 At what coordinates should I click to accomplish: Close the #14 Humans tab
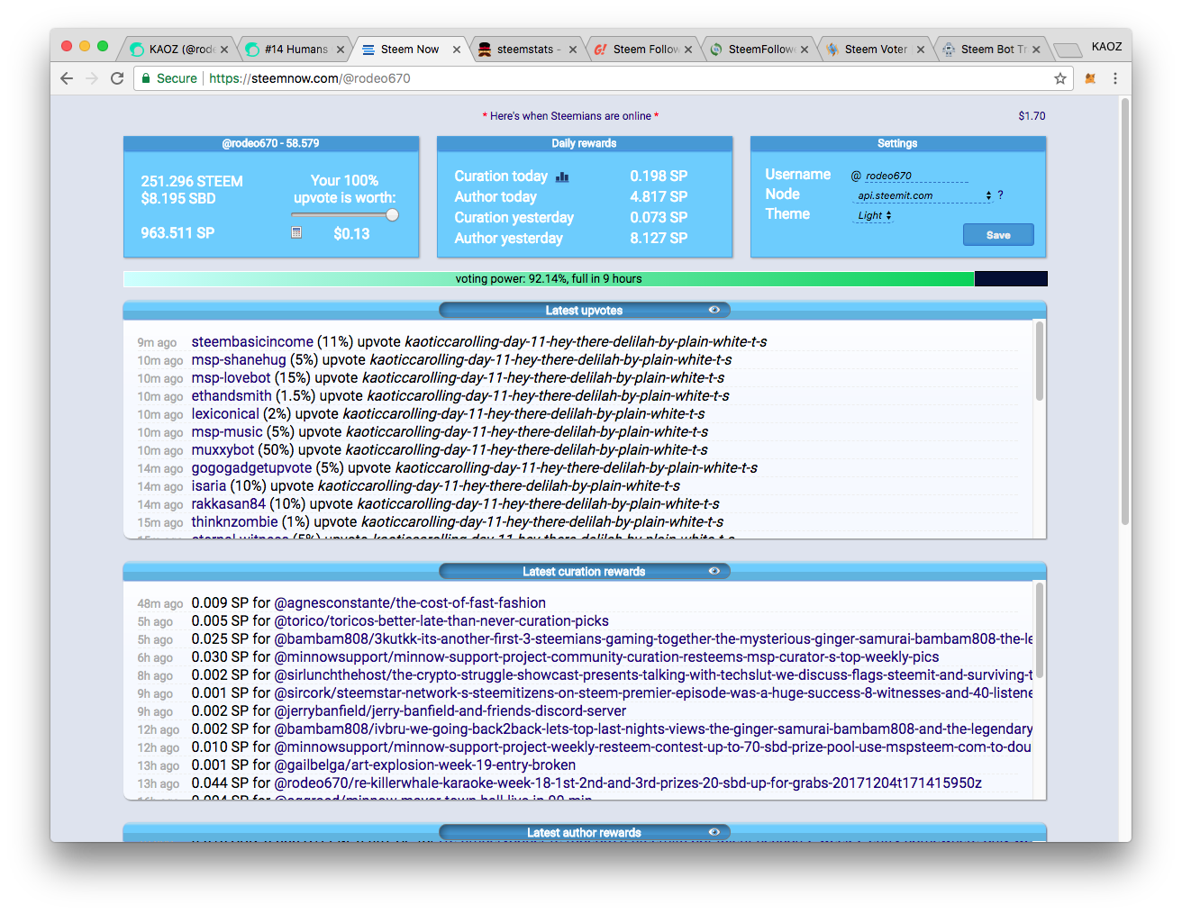tap(341, 50)
